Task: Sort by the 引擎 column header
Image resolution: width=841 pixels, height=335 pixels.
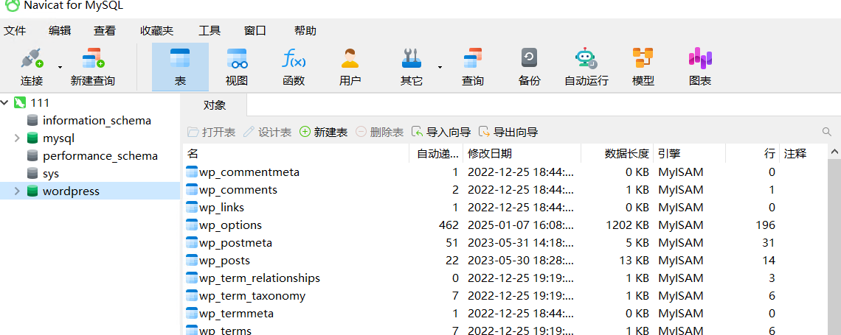Action: click(689, 154)
